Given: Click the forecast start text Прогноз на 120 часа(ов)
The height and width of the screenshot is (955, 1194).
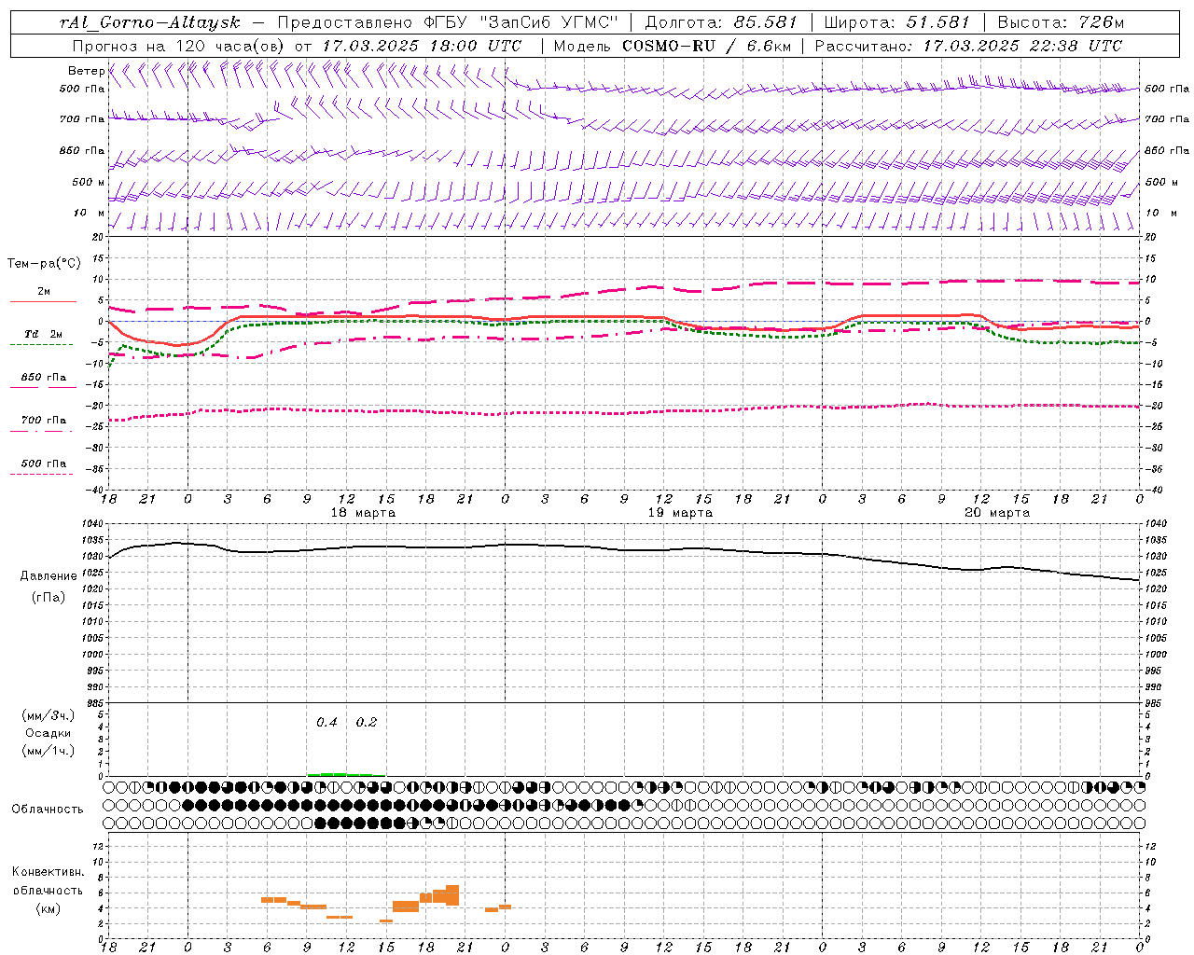Looking at the screenshot, I should [x=179, y=46].
